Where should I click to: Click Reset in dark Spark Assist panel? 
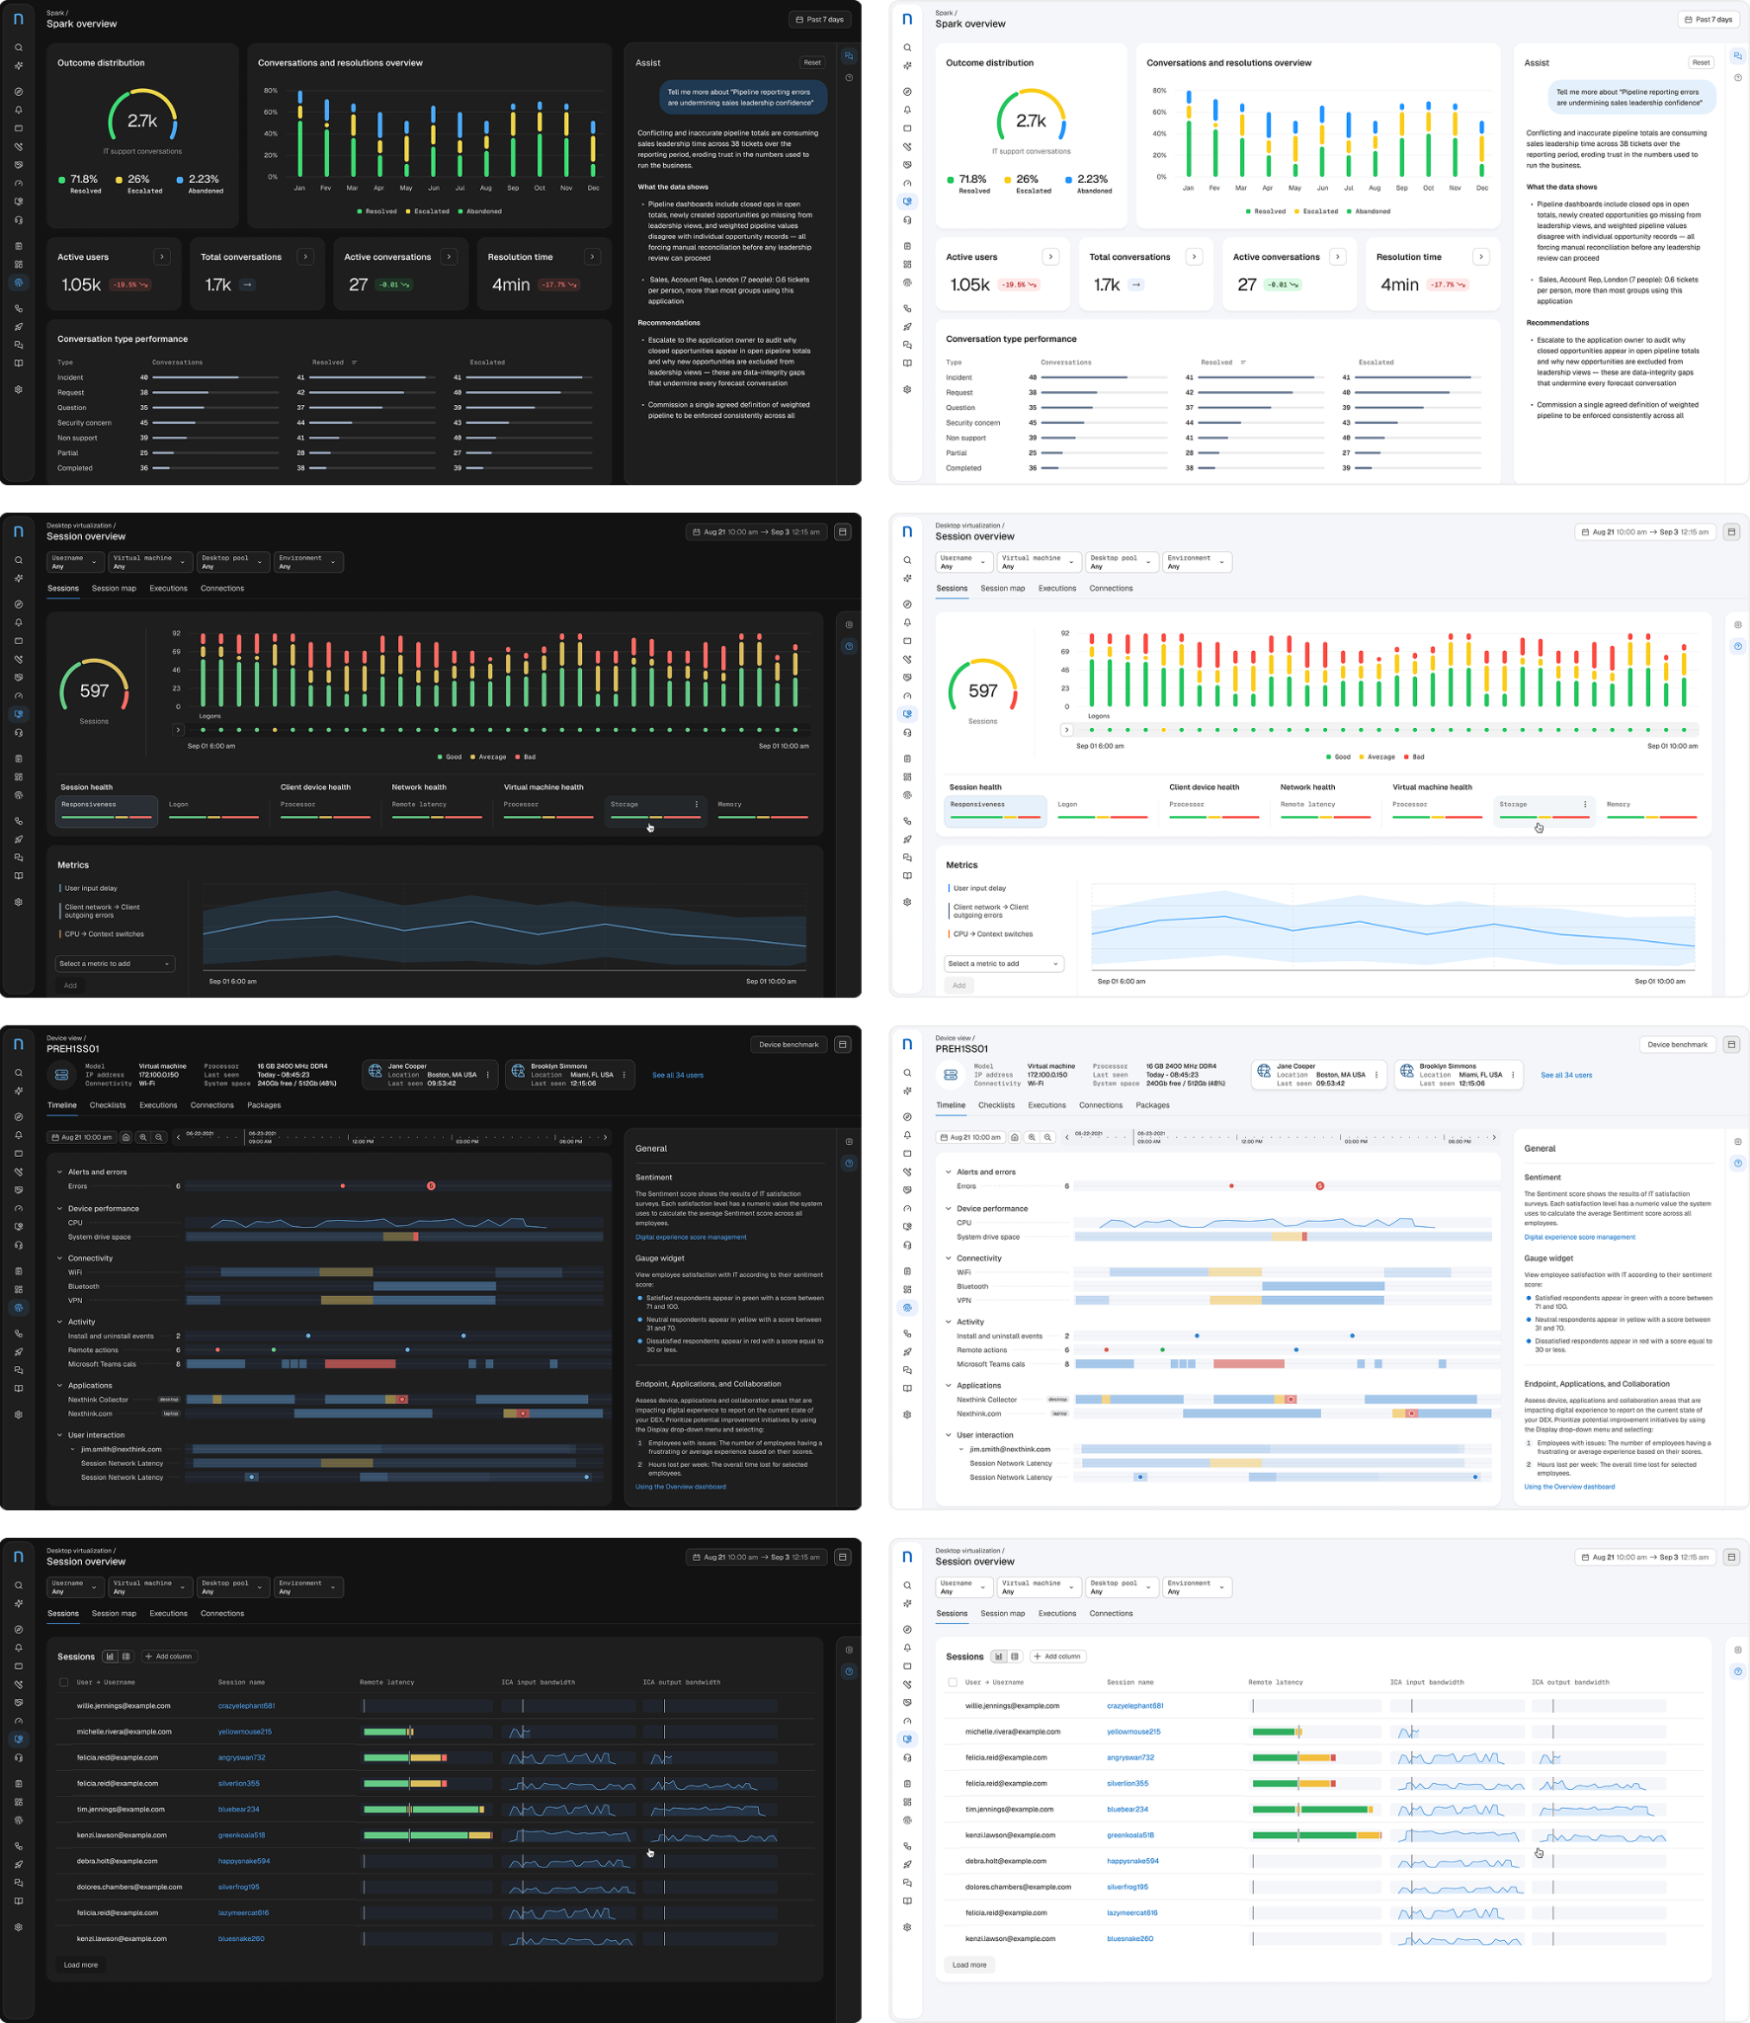tap(812, 62)
